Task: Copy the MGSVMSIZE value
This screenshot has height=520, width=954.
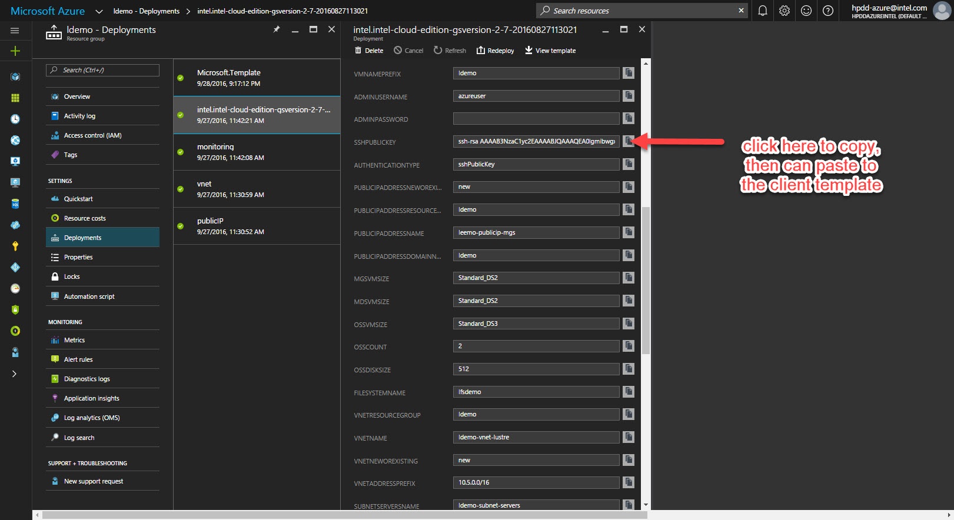Action: pyautogui.click(x=629, y=278)
